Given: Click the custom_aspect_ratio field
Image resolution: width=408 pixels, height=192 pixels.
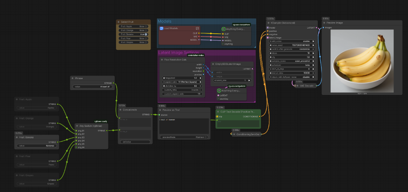Looking at the screenshot, I should point(182,94).
